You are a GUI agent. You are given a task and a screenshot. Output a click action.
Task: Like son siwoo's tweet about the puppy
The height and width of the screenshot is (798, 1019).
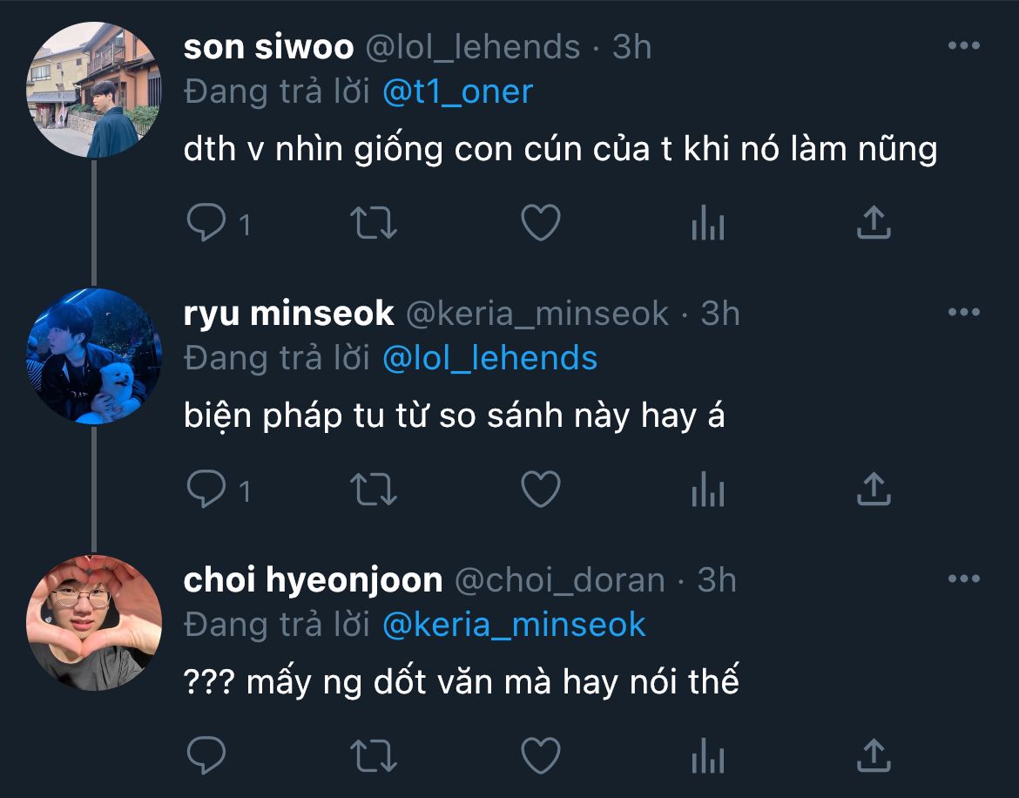click(540, 223)
